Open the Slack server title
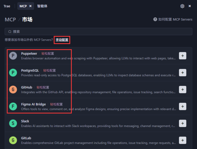 click(25, 121)
